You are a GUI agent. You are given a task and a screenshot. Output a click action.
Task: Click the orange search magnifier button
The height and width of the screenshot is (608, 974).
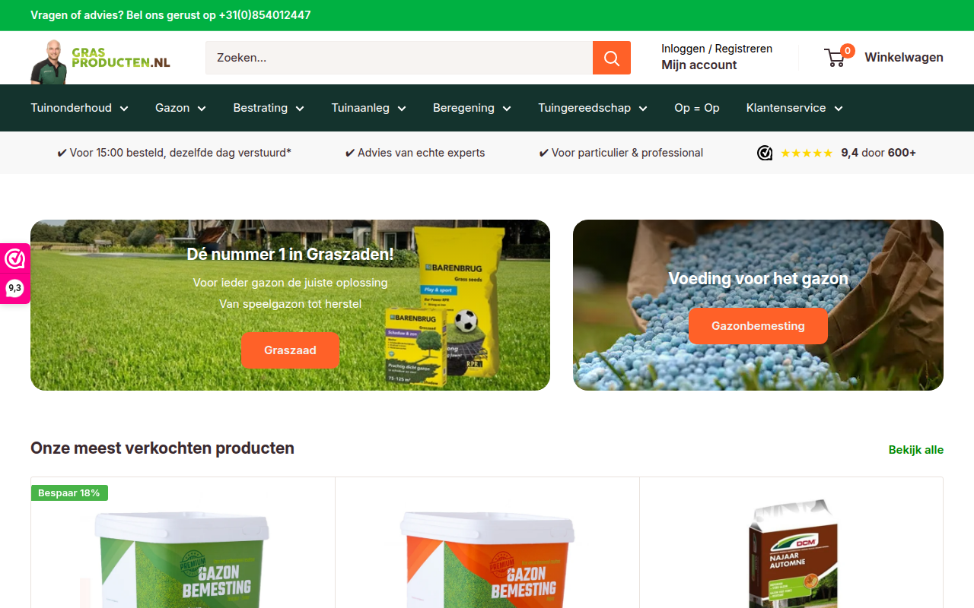click(x=612, y=58)
